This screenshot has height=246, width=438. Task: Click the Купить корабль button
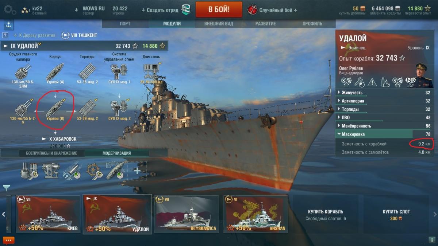pos(326,215)
